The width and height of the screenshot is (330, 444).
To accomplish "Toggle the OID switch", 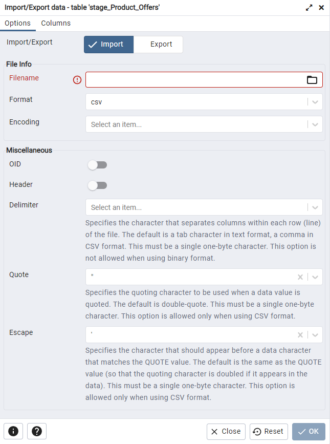I will 97,165.
